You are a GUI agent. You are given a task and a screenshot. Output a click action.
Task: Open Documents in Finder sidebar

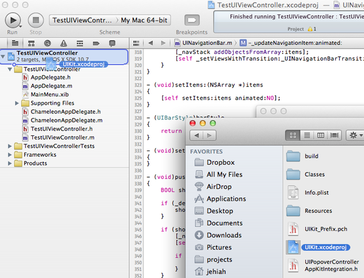click(x=218, y=223)
